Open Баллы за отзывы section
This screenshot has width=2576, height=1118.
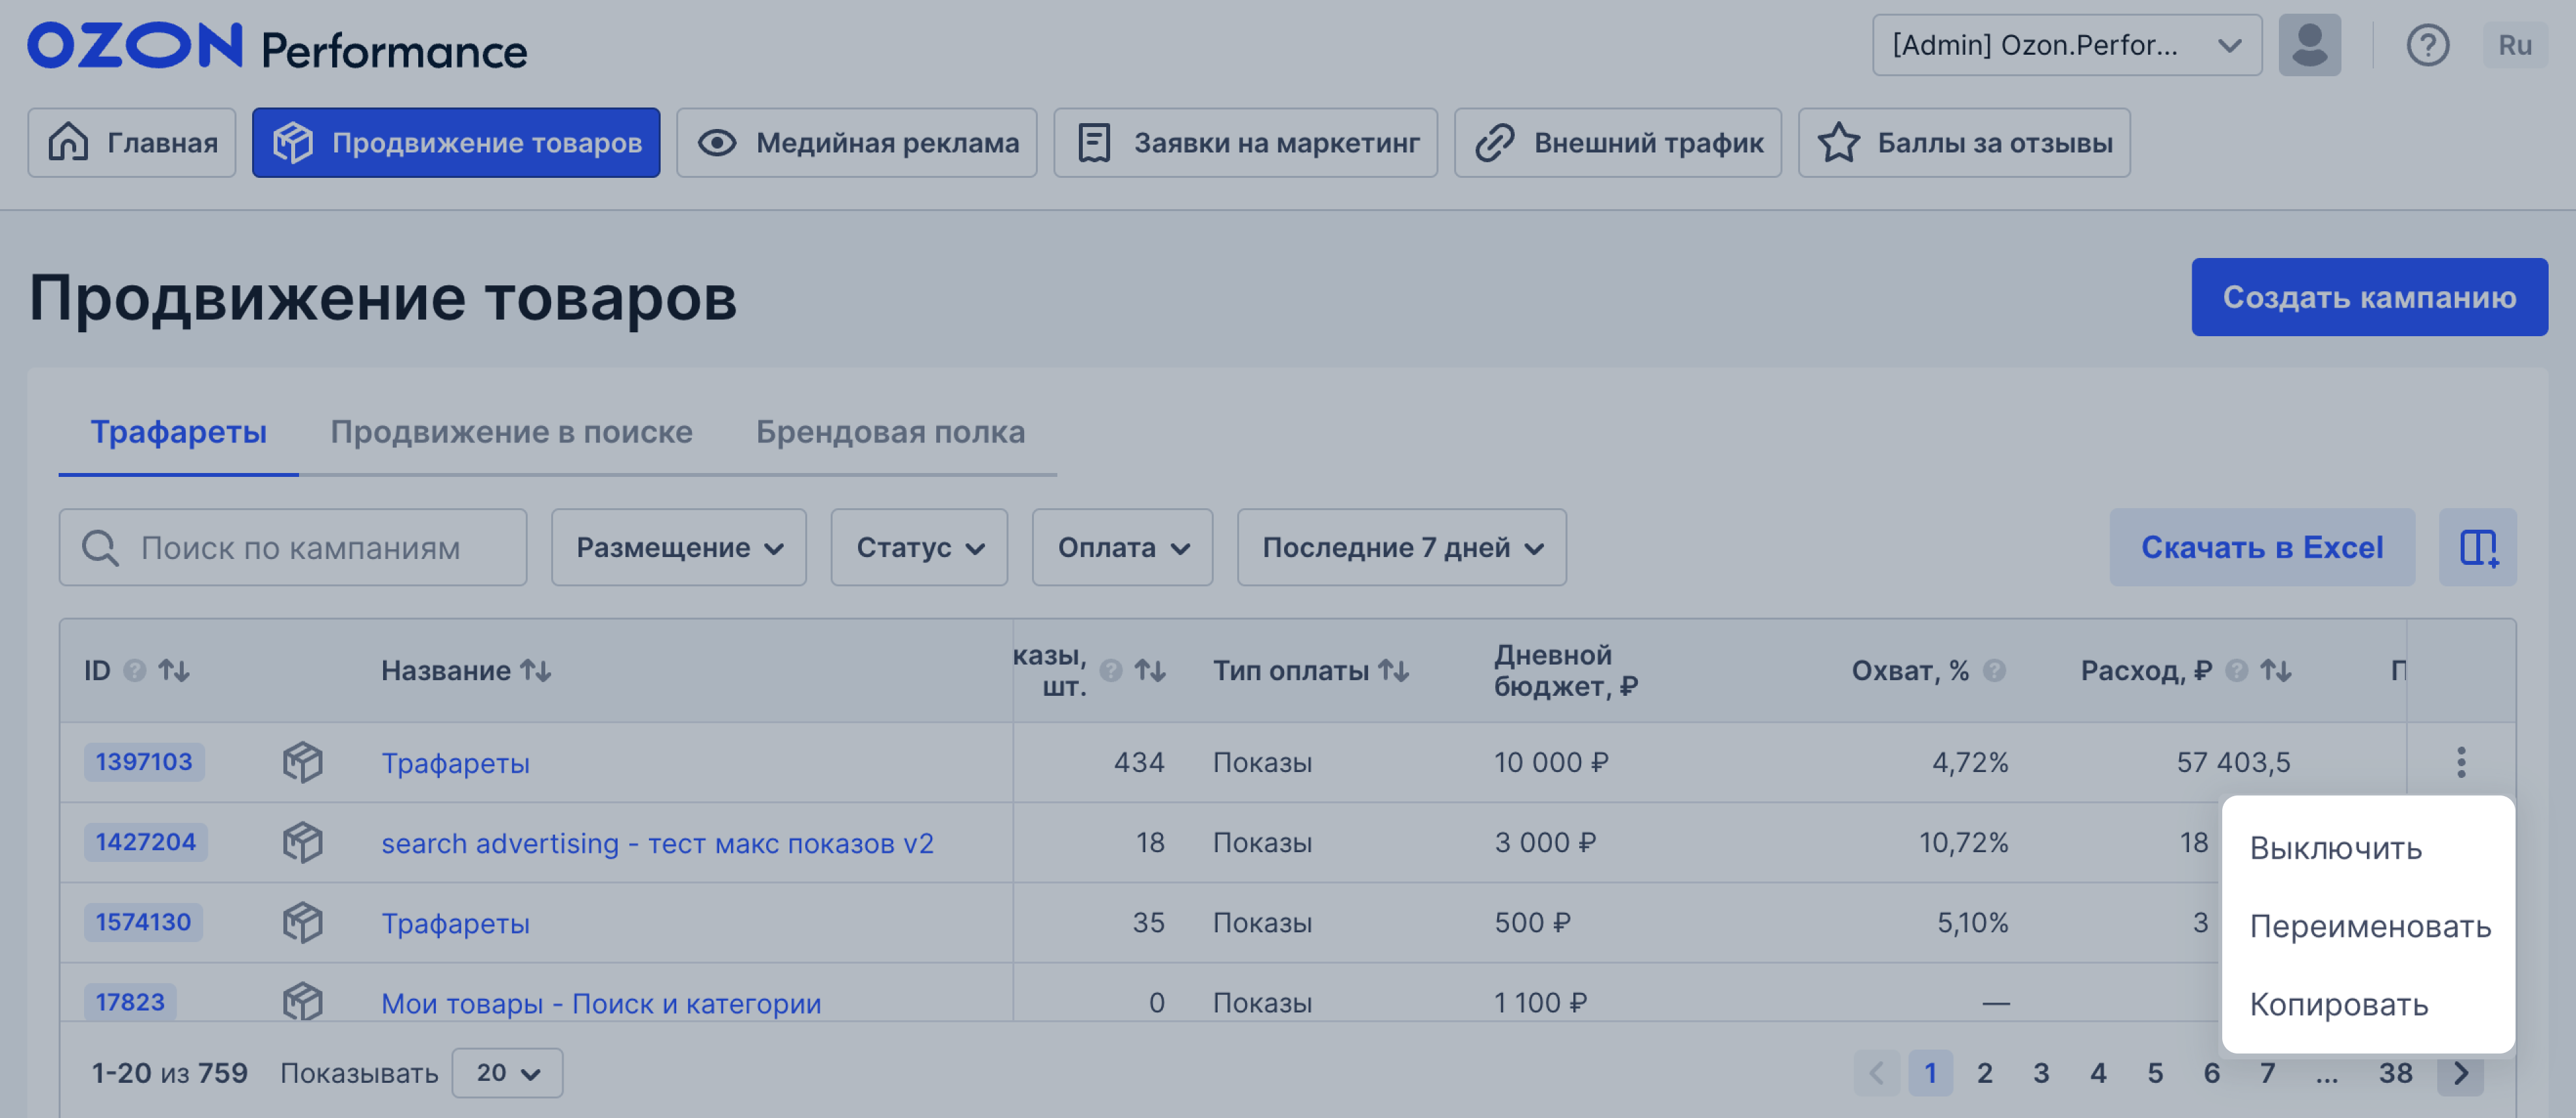[x=1964, y=143]
